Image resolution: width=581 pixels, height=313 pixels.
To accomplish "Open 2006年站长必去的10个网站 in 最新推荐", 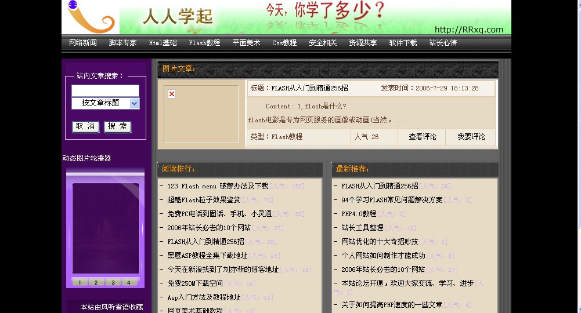I will [383, 270].
